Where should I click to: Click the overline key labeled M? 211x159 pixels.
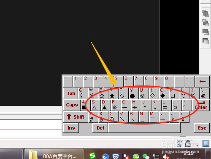(x=154, y=117)
